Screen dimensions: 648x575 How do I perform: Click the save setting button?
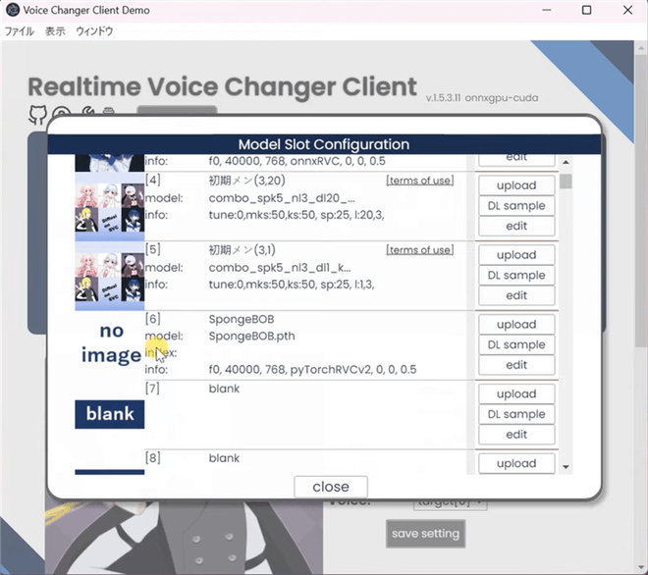(x=426, y=534)
